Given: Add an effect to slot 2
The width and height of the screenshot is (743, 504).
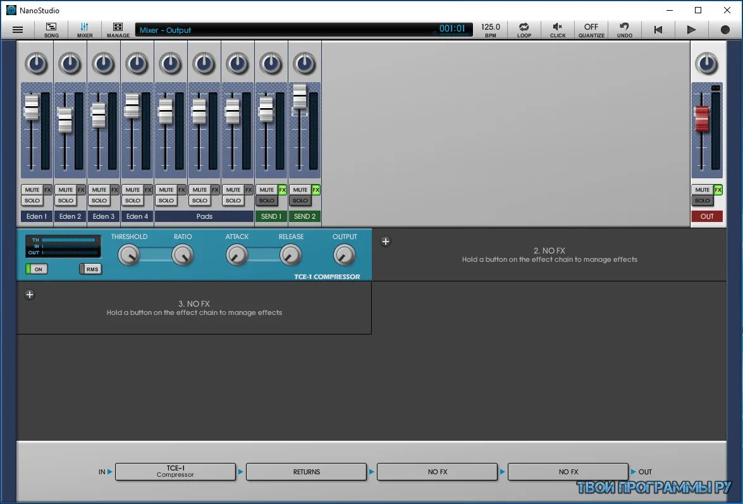Looking at the screenshot, I should 386,242.
